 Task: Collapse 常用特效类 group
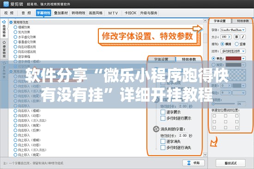click(11, 22)
